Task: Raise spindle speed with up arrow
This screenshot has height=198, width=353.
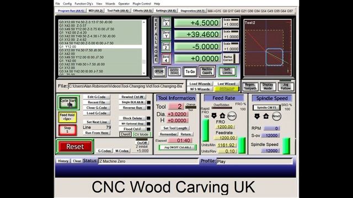Action: click(x=266, y=116)
